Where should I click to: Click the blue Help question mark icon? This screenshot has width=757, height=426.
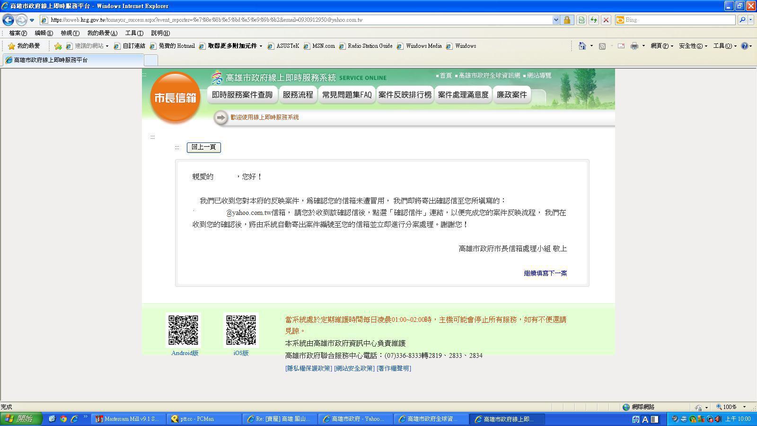point(745,46)
